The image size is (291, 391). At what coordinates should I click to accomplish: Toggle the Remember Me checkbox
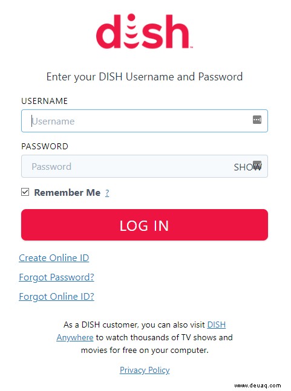tap(25, 192)
